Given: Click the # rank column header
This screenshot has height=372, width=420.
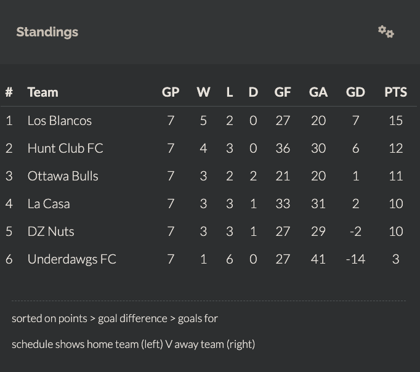Looking at the screenshot, I should pyautogui.click(x=9, y=92).
